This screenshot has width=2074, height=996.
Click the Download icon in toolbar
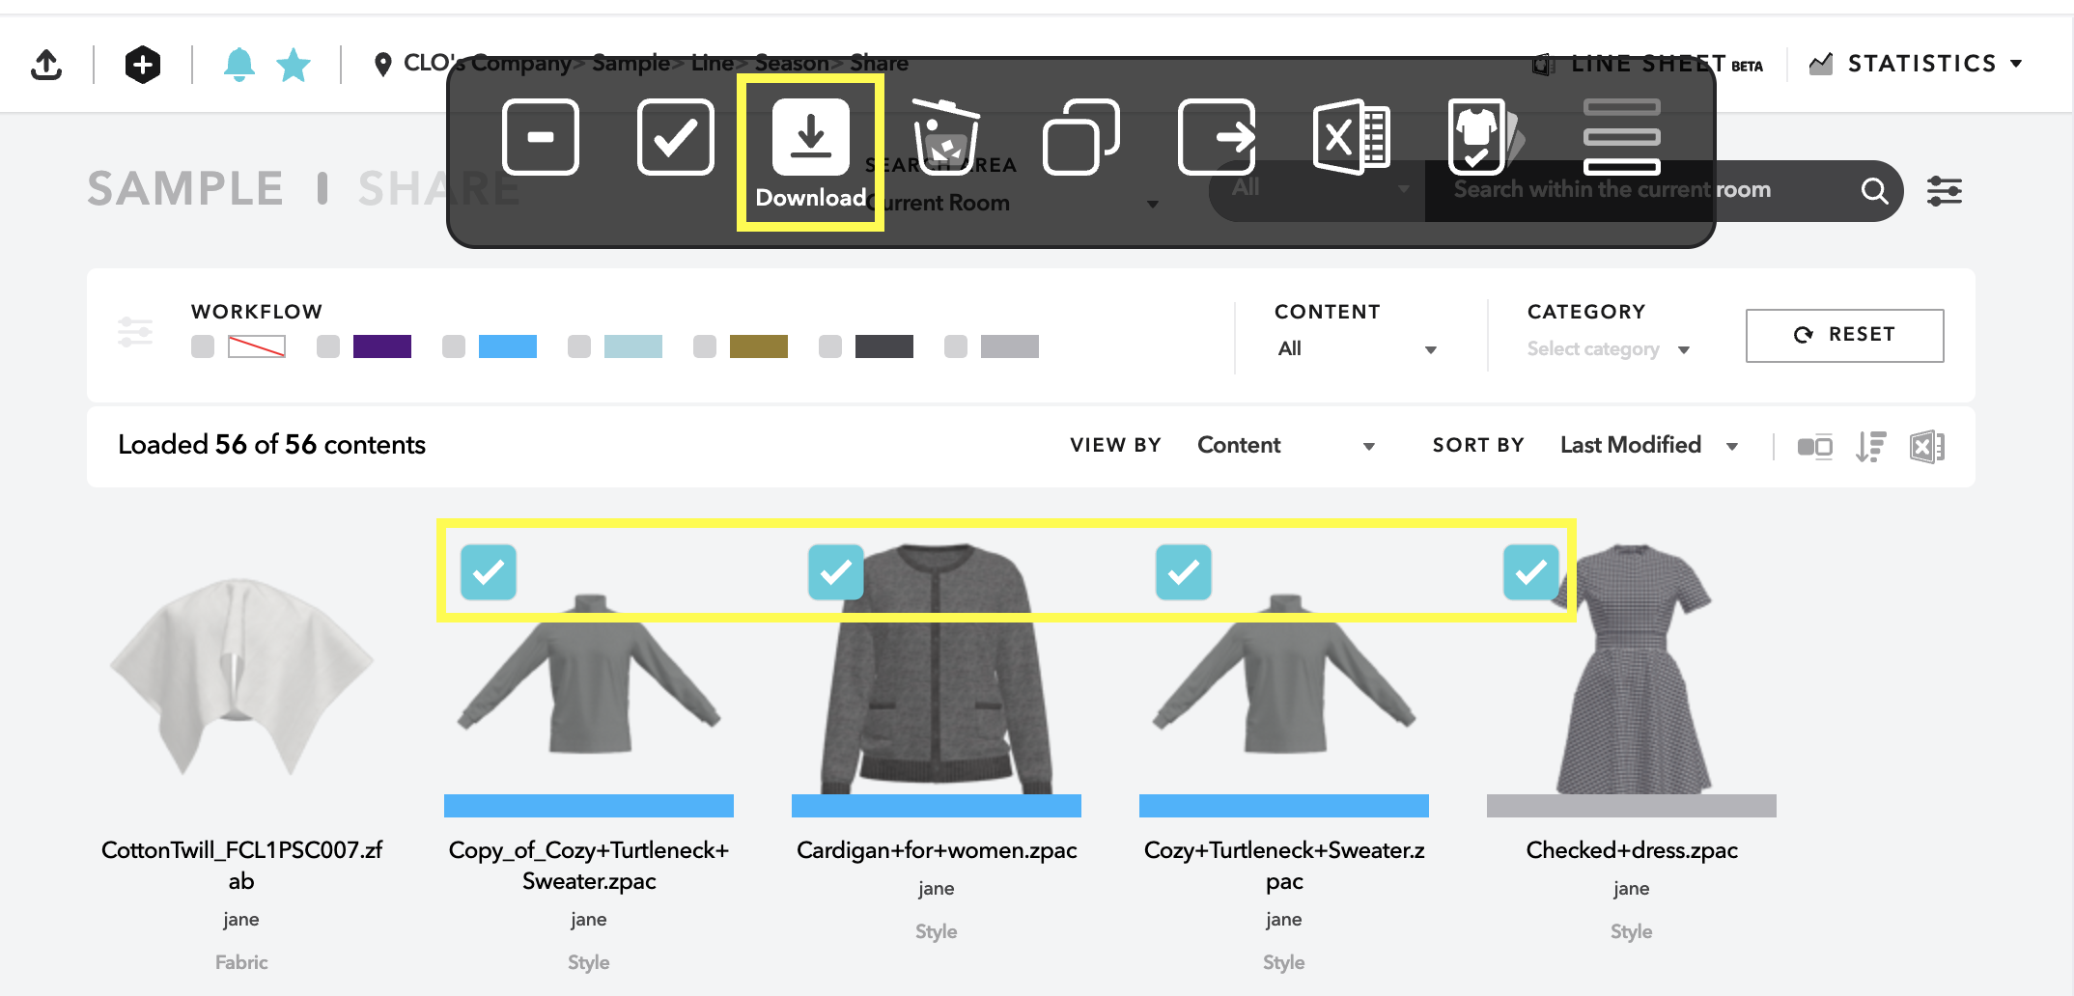[811, 137]
